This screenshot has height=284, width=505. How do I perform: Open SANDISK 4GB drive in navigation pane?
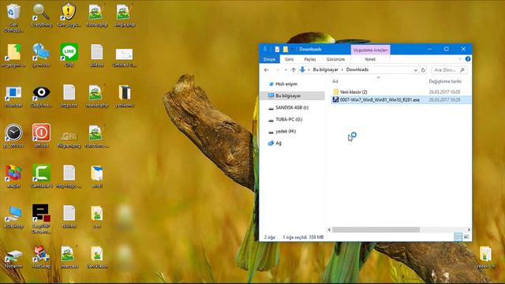coord(292,107)
